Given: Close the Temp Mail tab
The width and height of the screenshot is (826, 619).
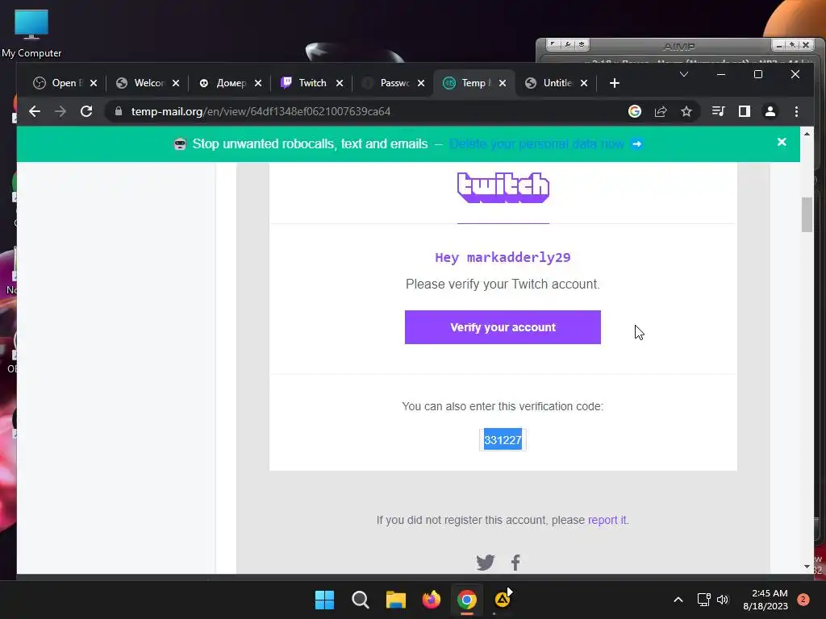Looking at the screenshot, I should click(503, 83).
